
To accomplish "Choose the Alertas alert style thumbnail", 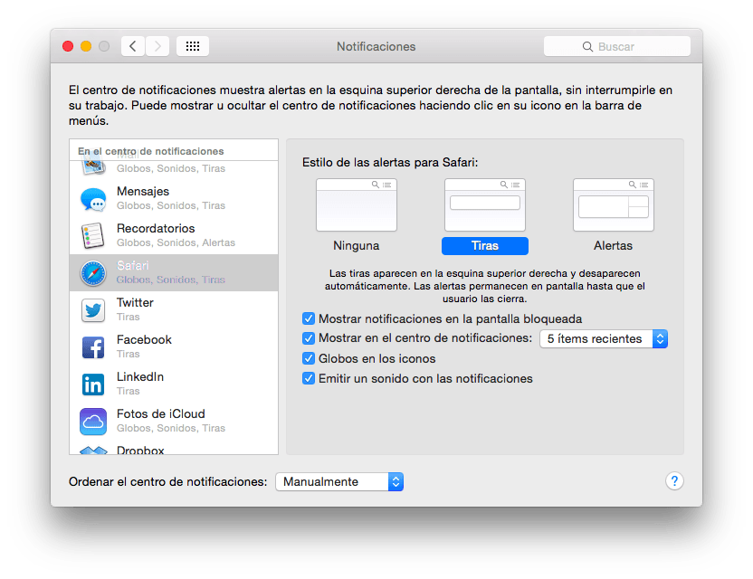I will point(613,205).
